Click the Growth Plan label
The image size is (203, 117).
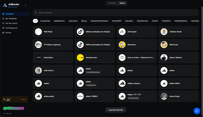tap(13, 7)
